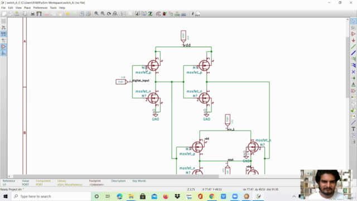Click the Redo arrow icon
The width and height of the screenshot is (357, 201).
pos(74,14)
